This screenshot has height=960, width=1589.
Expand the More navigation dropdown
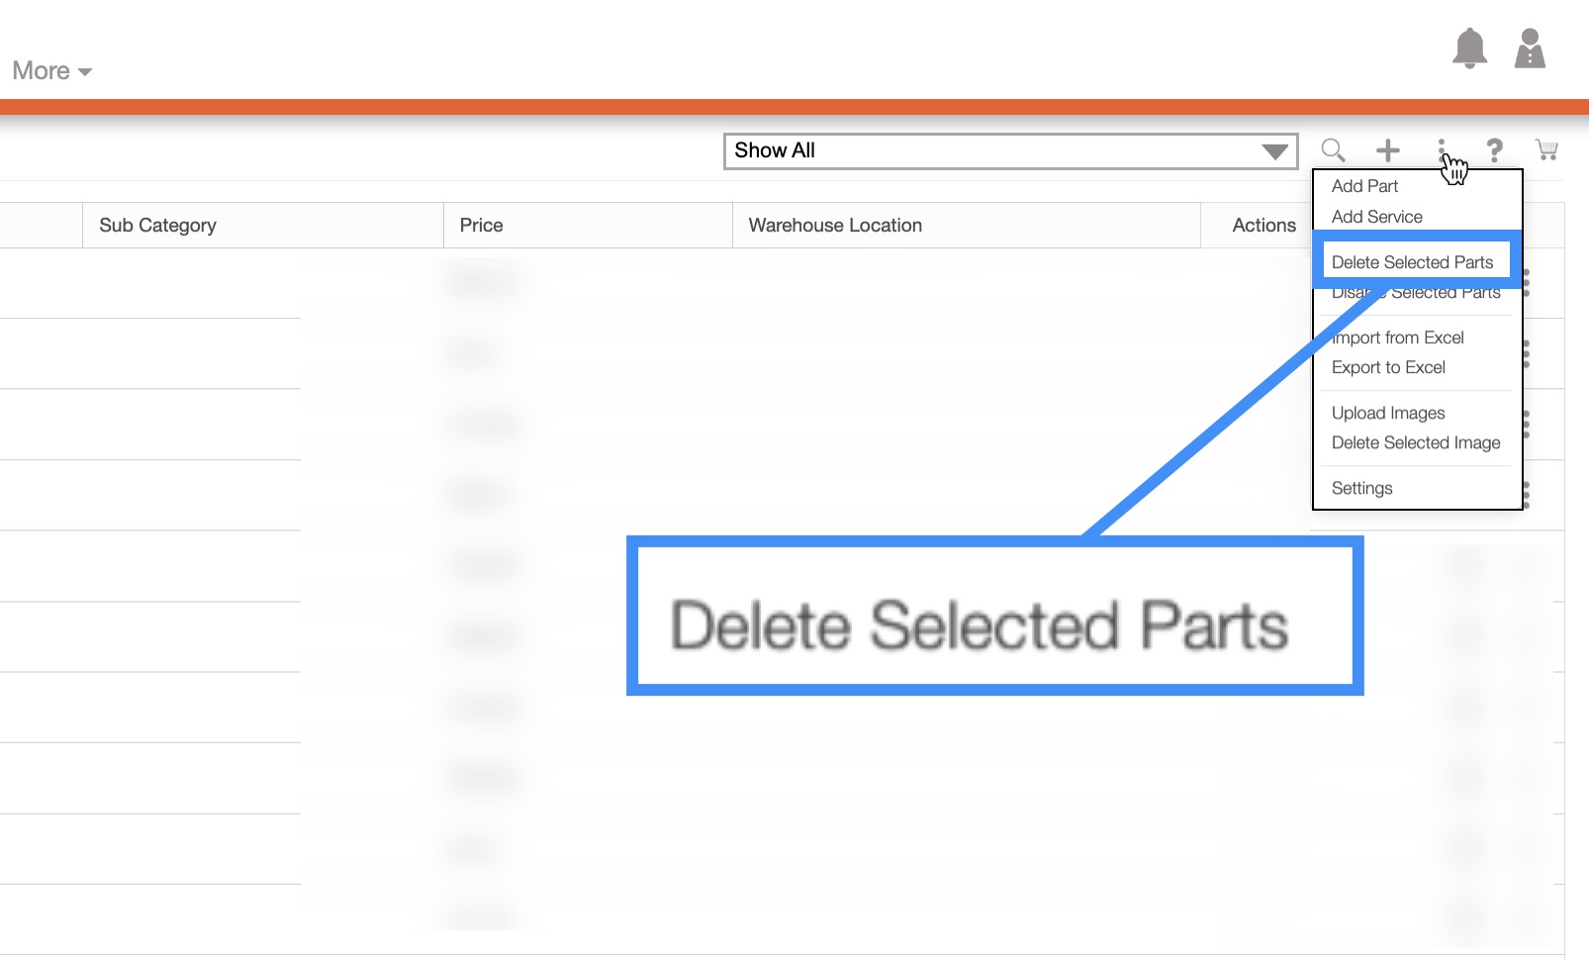[x=51, y=71]
